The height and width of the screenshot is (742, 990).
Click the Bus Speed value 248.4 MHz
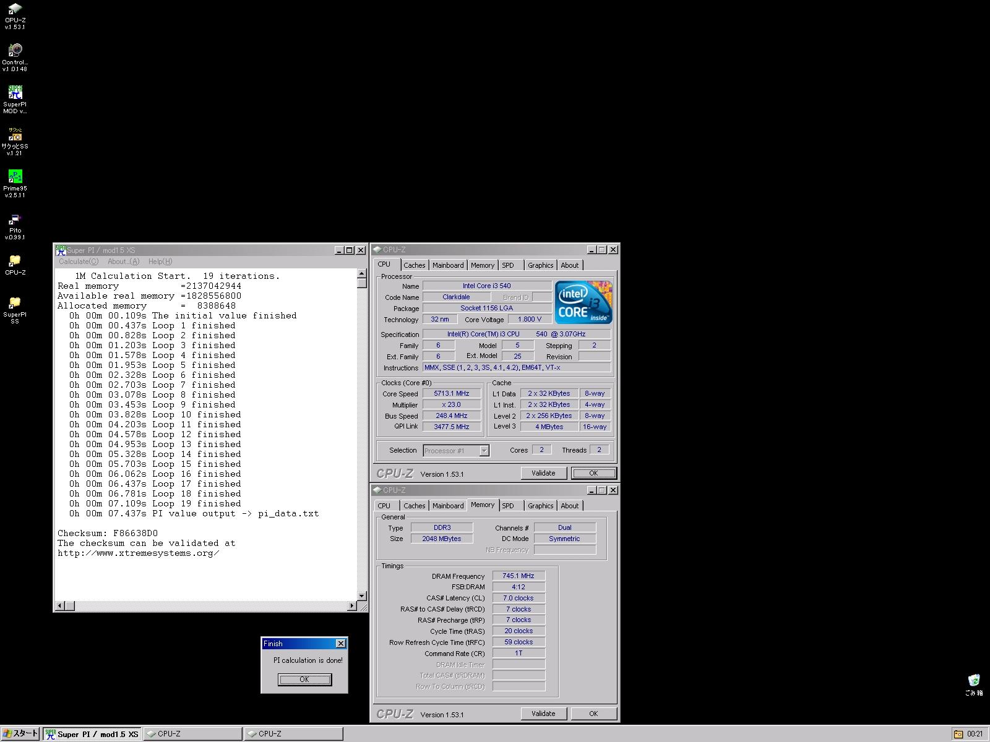452,416
